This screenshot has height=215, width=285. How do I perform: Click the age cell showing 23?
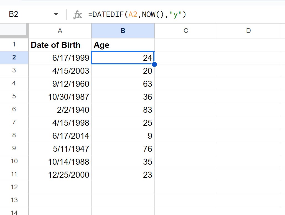tap(123, 175)
